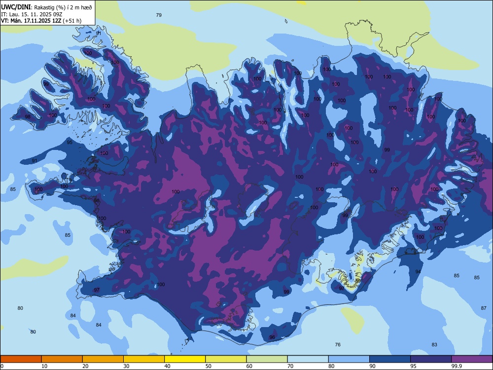
Task: Click the '70' legend scale label
Action: (290, 366)
